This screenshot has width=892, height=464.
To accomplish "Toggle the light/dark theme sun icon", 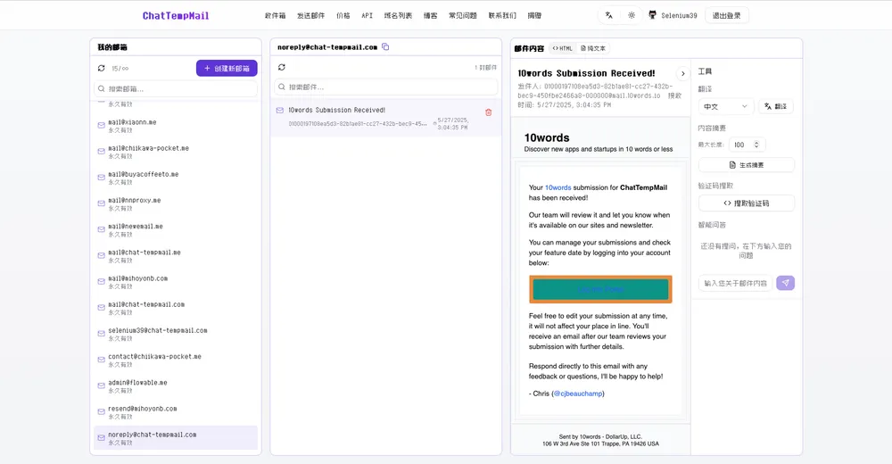I will (x=632, y=15).
